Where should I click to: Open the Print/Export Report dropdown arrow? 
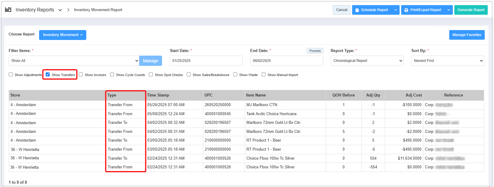click(x=449, y=10)
